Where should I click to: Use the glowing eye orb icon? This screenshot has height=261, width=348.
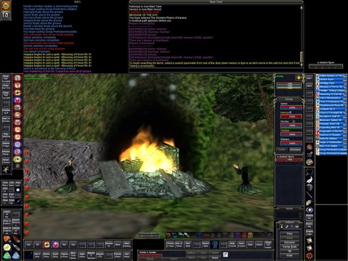pyautogui.click(x=310, y=210)
